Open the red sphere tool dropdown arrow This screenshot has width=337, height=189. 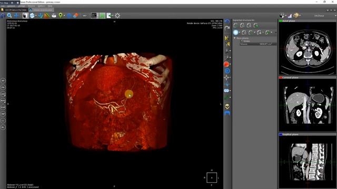(x=231, y=64)
